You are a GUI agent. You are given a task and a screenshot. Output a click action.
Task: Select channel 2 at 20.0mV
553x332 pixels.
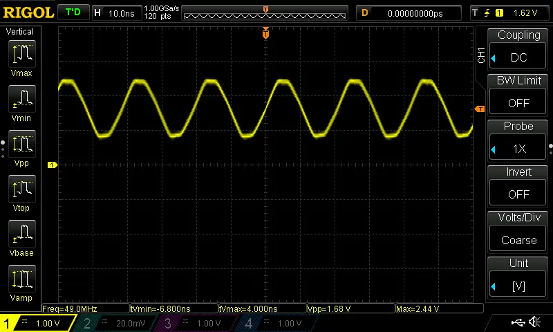pos(116,323)
